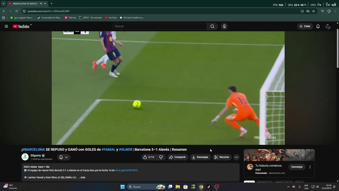Click the YouTube search input field

pos(159,26)
